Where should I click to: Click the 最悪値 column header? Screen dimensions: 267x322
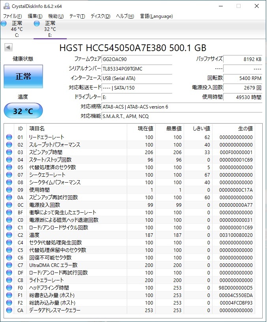coord(170,129)
